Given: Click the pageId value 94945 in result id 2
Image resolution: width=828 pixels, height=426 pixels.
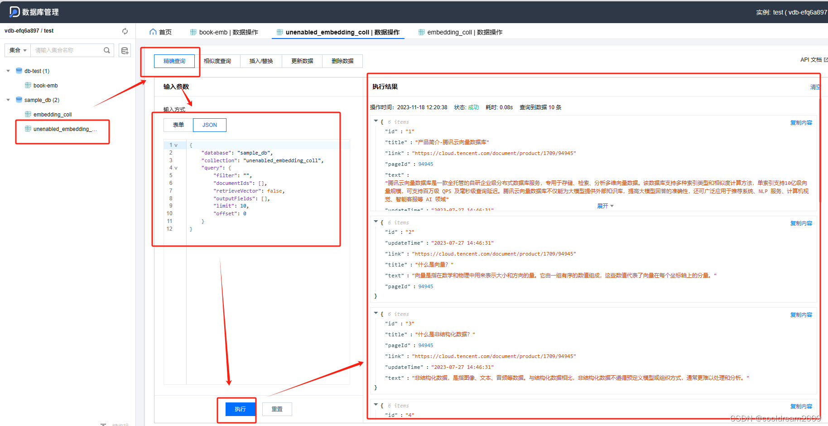Looking at the screenshot, I should point(426,287).
